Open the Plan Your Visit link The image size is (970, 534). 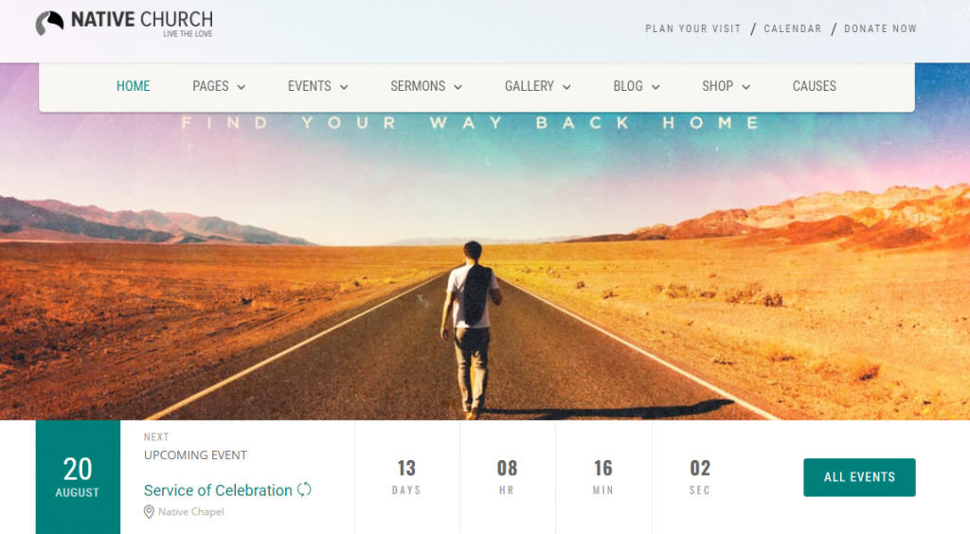[x=692, y=28]
